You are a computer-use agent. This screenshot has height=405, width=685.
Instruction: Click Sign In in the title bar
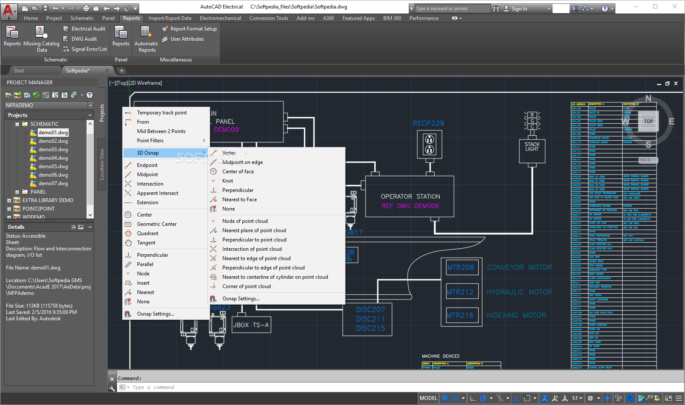click(519, 9)
